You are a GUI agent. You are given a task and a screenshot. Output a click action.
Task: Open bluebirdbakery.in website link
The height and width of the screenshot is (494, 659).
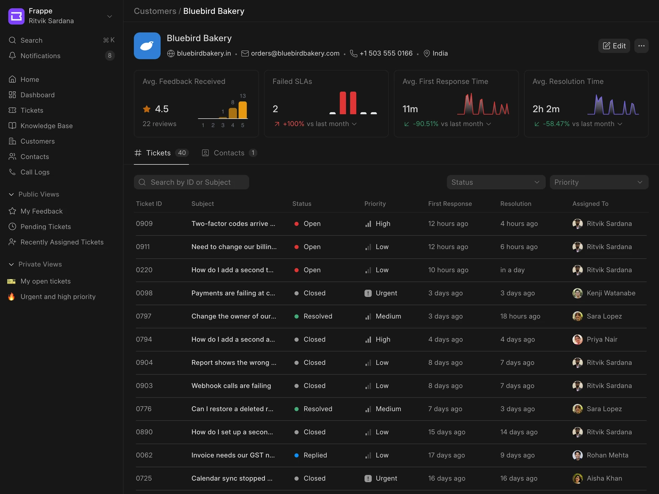(204, 53)
